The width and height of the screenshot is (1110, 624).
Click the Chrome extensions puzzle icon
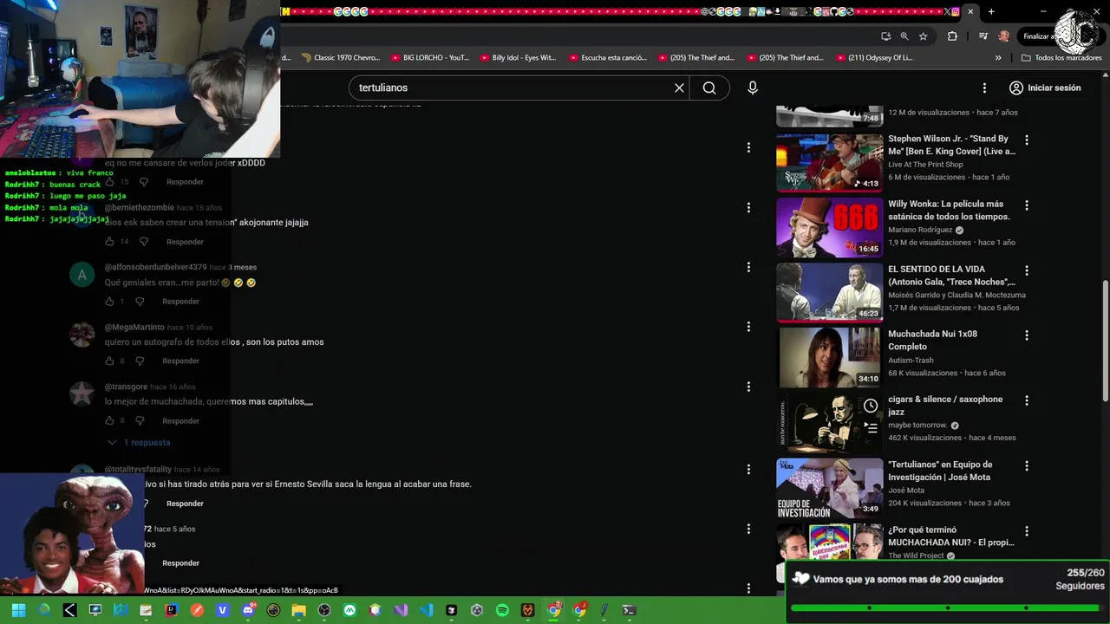point(952,36)
